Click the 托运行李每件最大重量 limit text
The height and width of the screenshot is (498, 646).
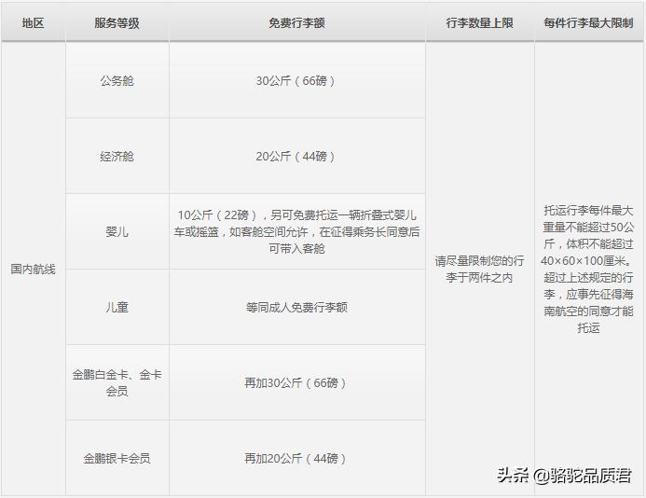(x=588, y=270)
